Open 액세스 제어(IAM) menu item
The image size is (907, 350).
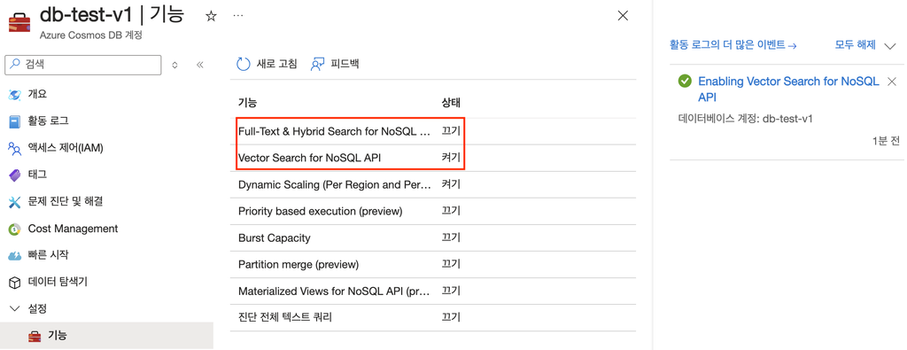[66, 148]
